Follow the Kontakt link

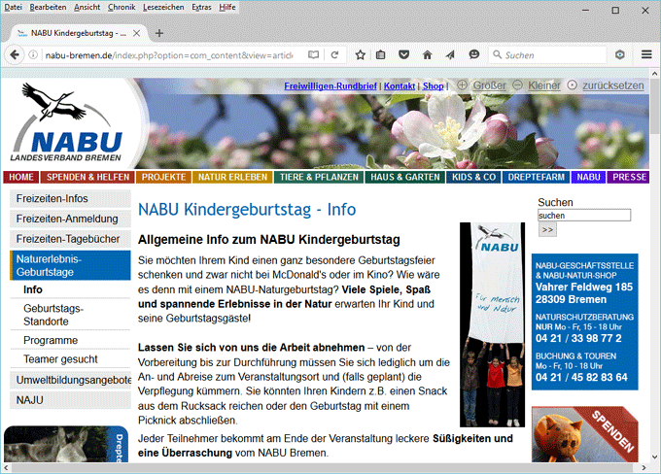pos(400,85)
